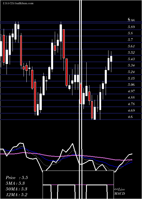Viewport: 142px width, 199px height.
Task: Click the 5.15 price axis label
Action: point(131,78)
